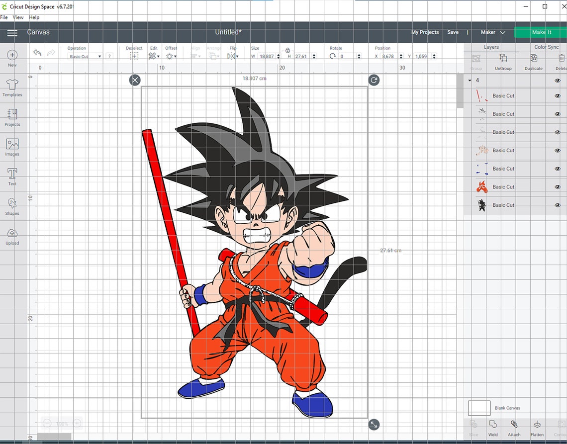Select the orange outfit layer thumbnail
Image resolution: width=567 pixels, height=444 pixels.
[x=481, y=187]
